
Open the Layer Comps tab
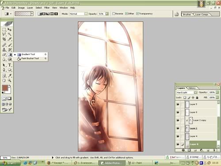coord(202,15)
